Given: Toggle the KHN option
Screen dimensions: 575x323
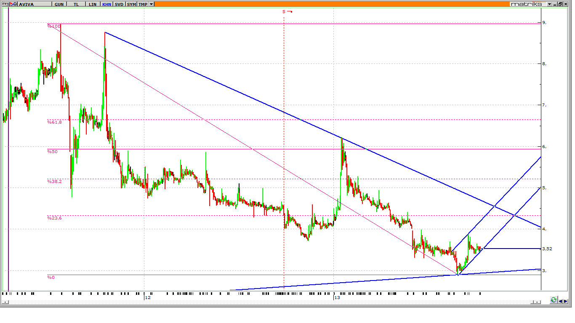Looking at the screenshot, I should [106, 4].
